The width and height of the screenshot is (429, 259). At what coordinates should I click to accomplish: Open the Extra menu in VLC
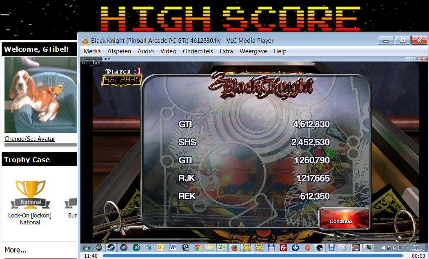[x=226, y=51]
